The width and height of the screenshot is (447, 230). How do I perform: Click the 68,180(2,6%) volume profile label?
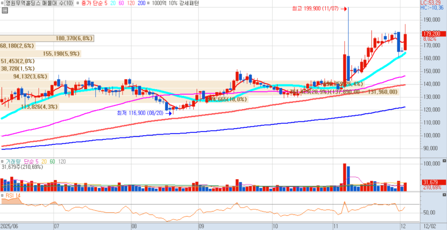point(17,46)
